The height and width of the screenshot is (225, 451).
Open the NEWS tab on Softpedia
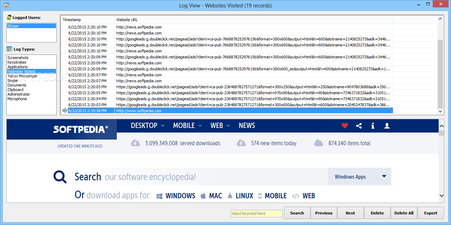(247, 126)
